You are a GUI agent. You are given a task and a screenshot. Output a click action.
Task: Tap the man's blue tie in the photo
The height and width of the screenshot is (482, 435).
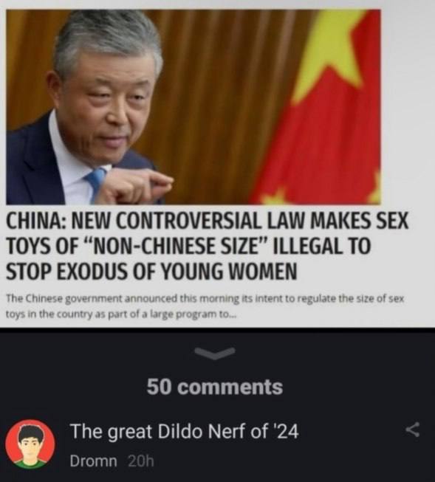coord(96,183)
